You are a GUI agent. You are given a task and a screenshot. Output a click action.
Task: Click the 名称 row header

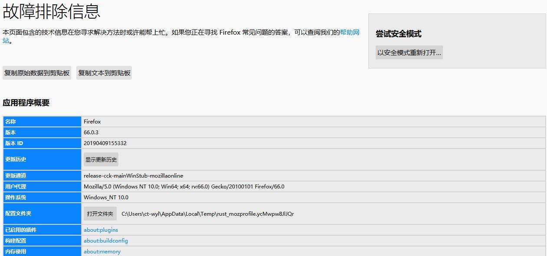pyautogui.click(x=42, y=122)
